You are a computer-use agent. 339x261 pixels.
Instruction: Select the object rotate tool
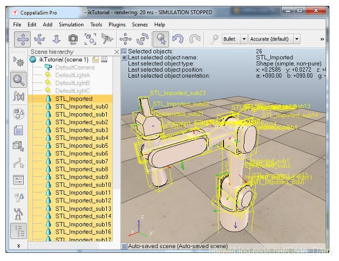143,39
